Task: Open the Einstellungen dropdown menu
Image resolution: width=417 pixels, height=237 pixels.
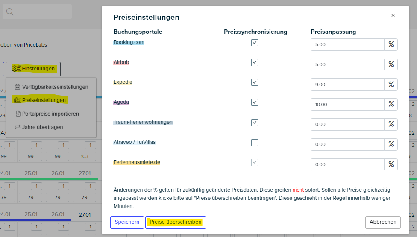Action: point(33,69)
